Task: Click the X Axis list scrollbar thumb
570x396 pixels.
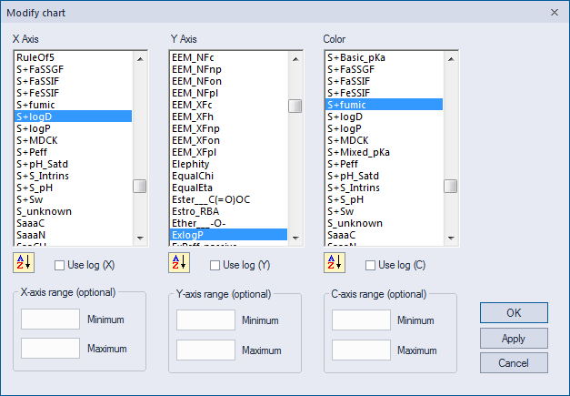Action: coord(140,187)
